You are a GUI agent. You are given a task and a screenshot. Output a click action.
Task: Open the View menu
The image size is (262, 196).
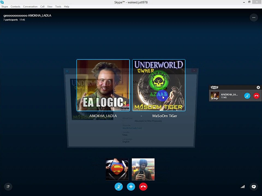pyautogui.click(x=50, y=7)
